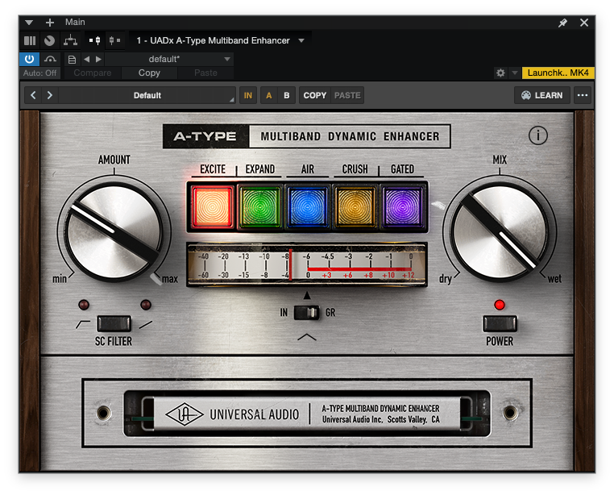Select the blue AIR mode button
The height and width of the screenshot is (495, 614).
click(307, 206)
